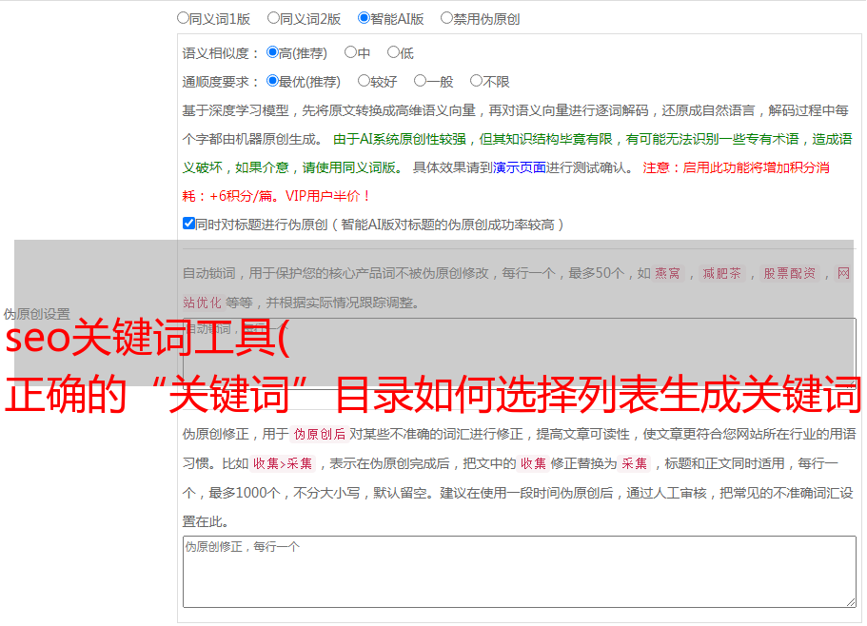This screenshot has height=626, width=867.
Task: Set 通顺度要求 to 不限
Action: [476, 81]
